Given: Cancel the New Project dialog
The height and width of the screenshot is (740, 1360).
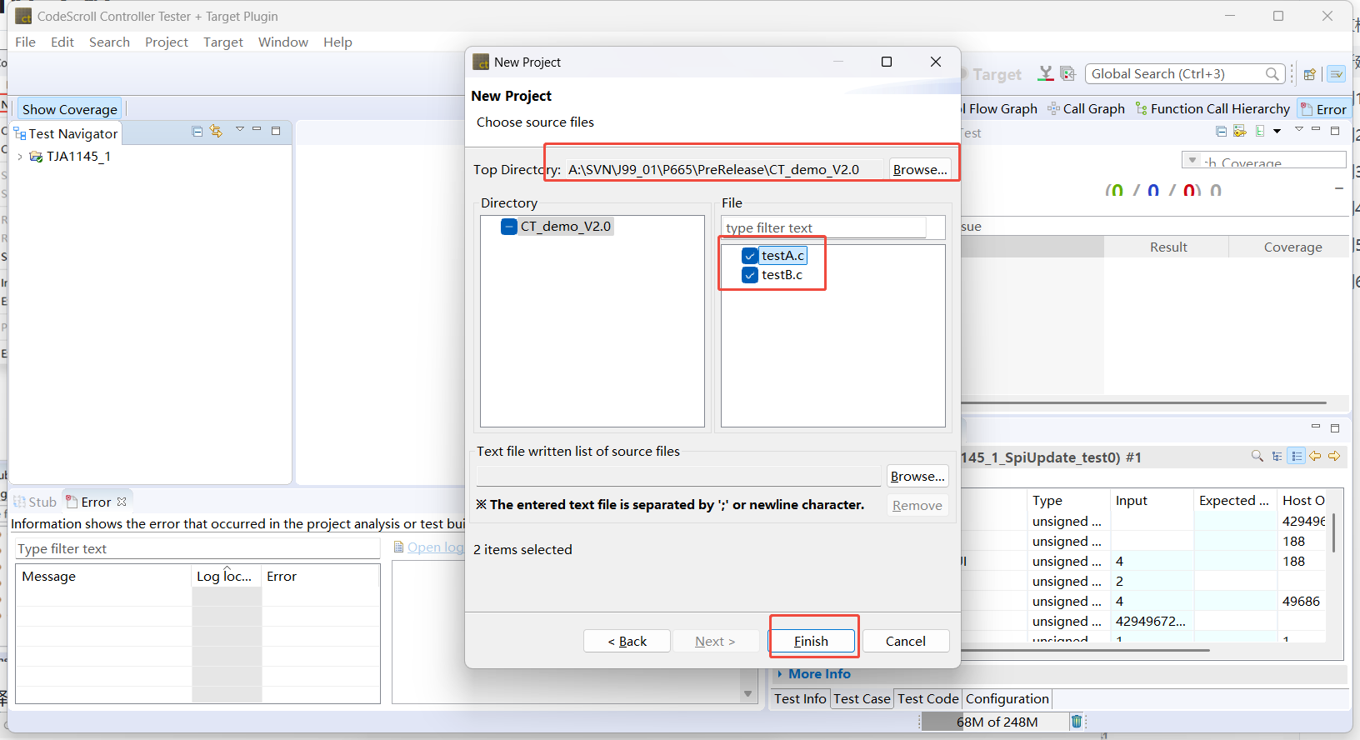Looking at the screenshot, I should click(x=906, y=641).
